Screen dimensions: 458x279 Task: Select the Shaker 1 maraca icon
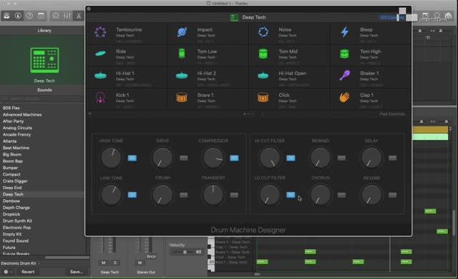(x=345, y=76)
